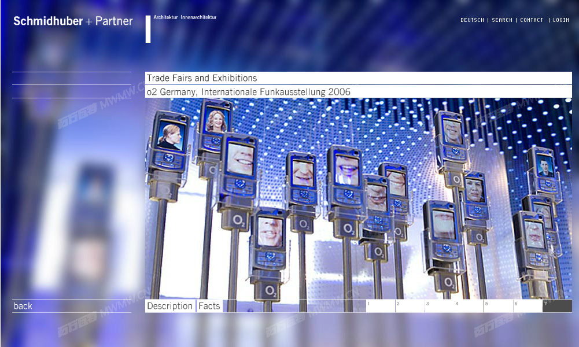Open the SEARCH link
Viewport: 579px width, 347px height.
pos(502,20)
